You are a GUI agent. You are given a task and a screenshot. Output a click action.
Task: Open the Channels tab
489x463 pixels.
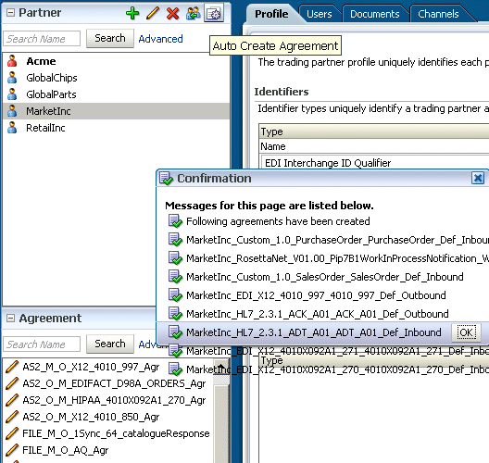[438, 14]
